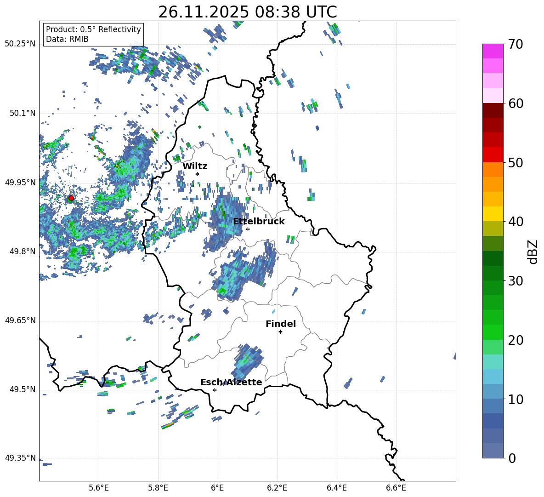Select the Wiltz city label
Image resolution: width=544 pixels, height=497 pixels.
tap(195, 166)
